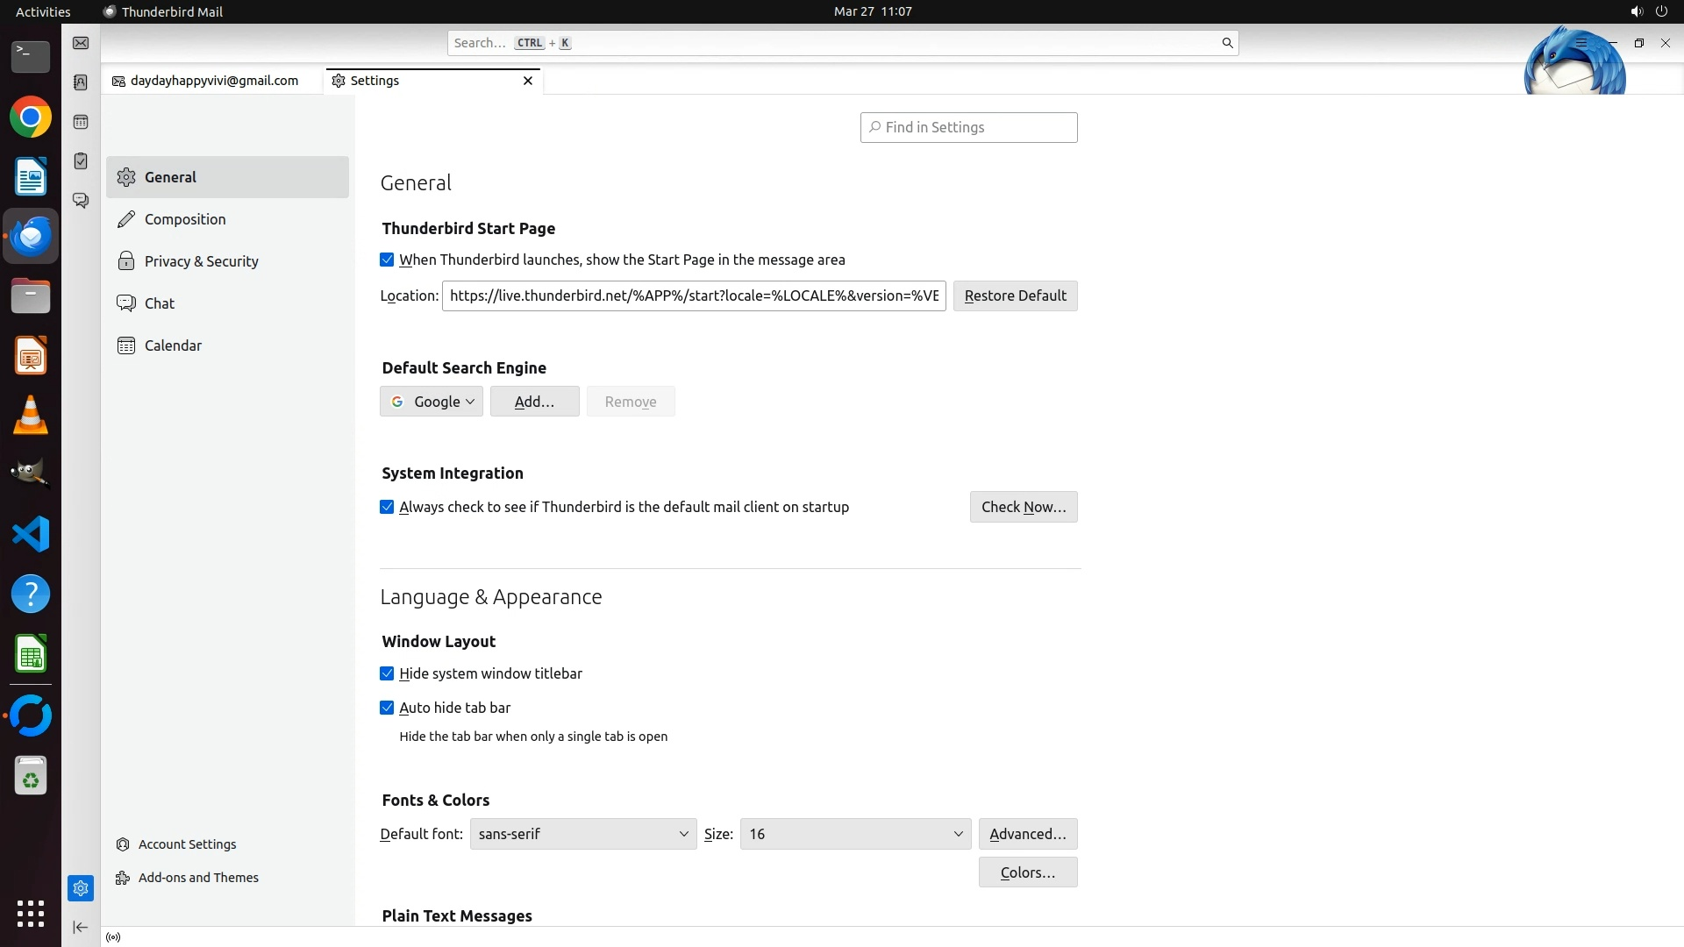
Task: Open the Calendar space icon
Action: coord(81,122)
